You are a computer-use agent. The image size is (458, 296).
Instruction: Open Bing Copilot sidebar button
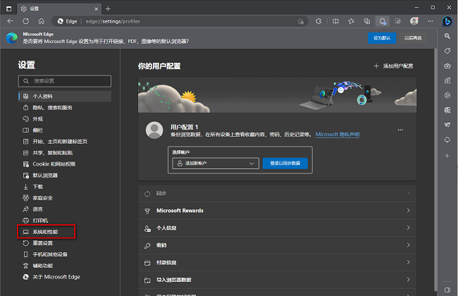coord(447,21)
